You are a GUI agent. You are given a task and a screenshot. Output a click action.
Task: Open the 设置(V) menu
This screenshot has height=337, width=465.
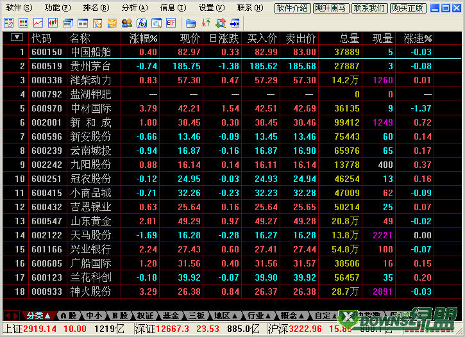[x=212, y=8]
